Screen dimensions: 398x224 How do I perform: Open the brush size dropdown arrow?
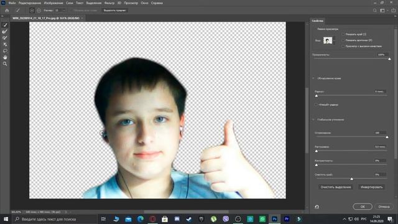click(x=64, y=11)
